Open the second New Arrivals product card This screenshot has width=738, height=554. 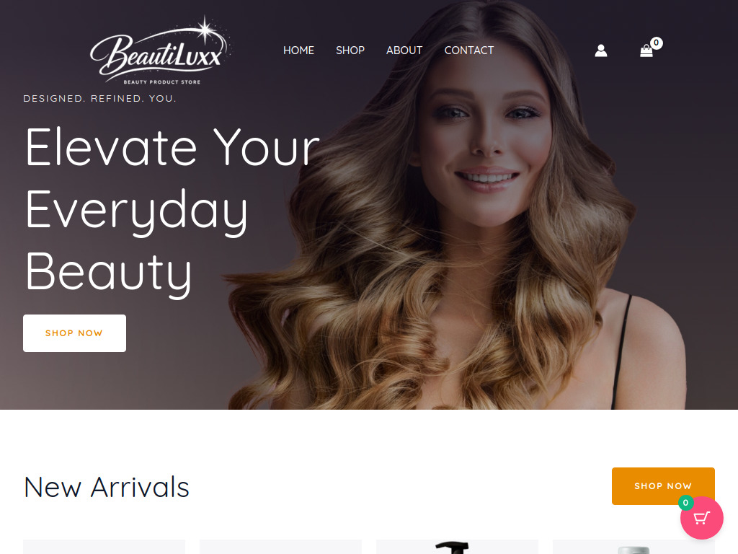click(280, 547)
